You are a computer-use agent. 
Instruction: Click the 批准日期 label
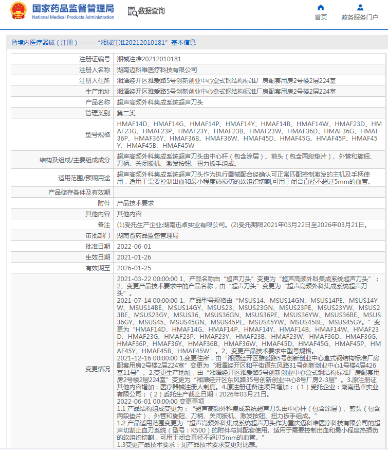(98, 247)
